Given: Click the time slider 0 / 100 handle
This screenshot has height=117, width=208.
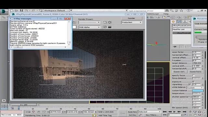Looking at the screenshot, I should [24, 105].
